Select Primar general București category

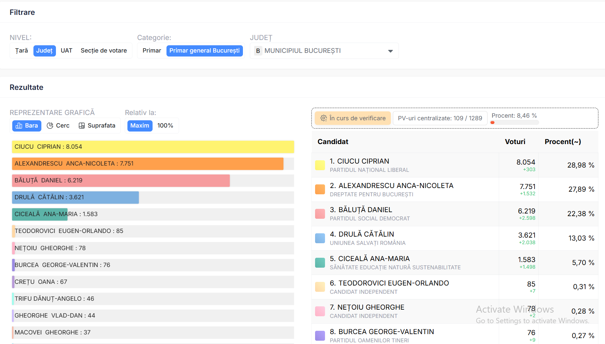205,51
